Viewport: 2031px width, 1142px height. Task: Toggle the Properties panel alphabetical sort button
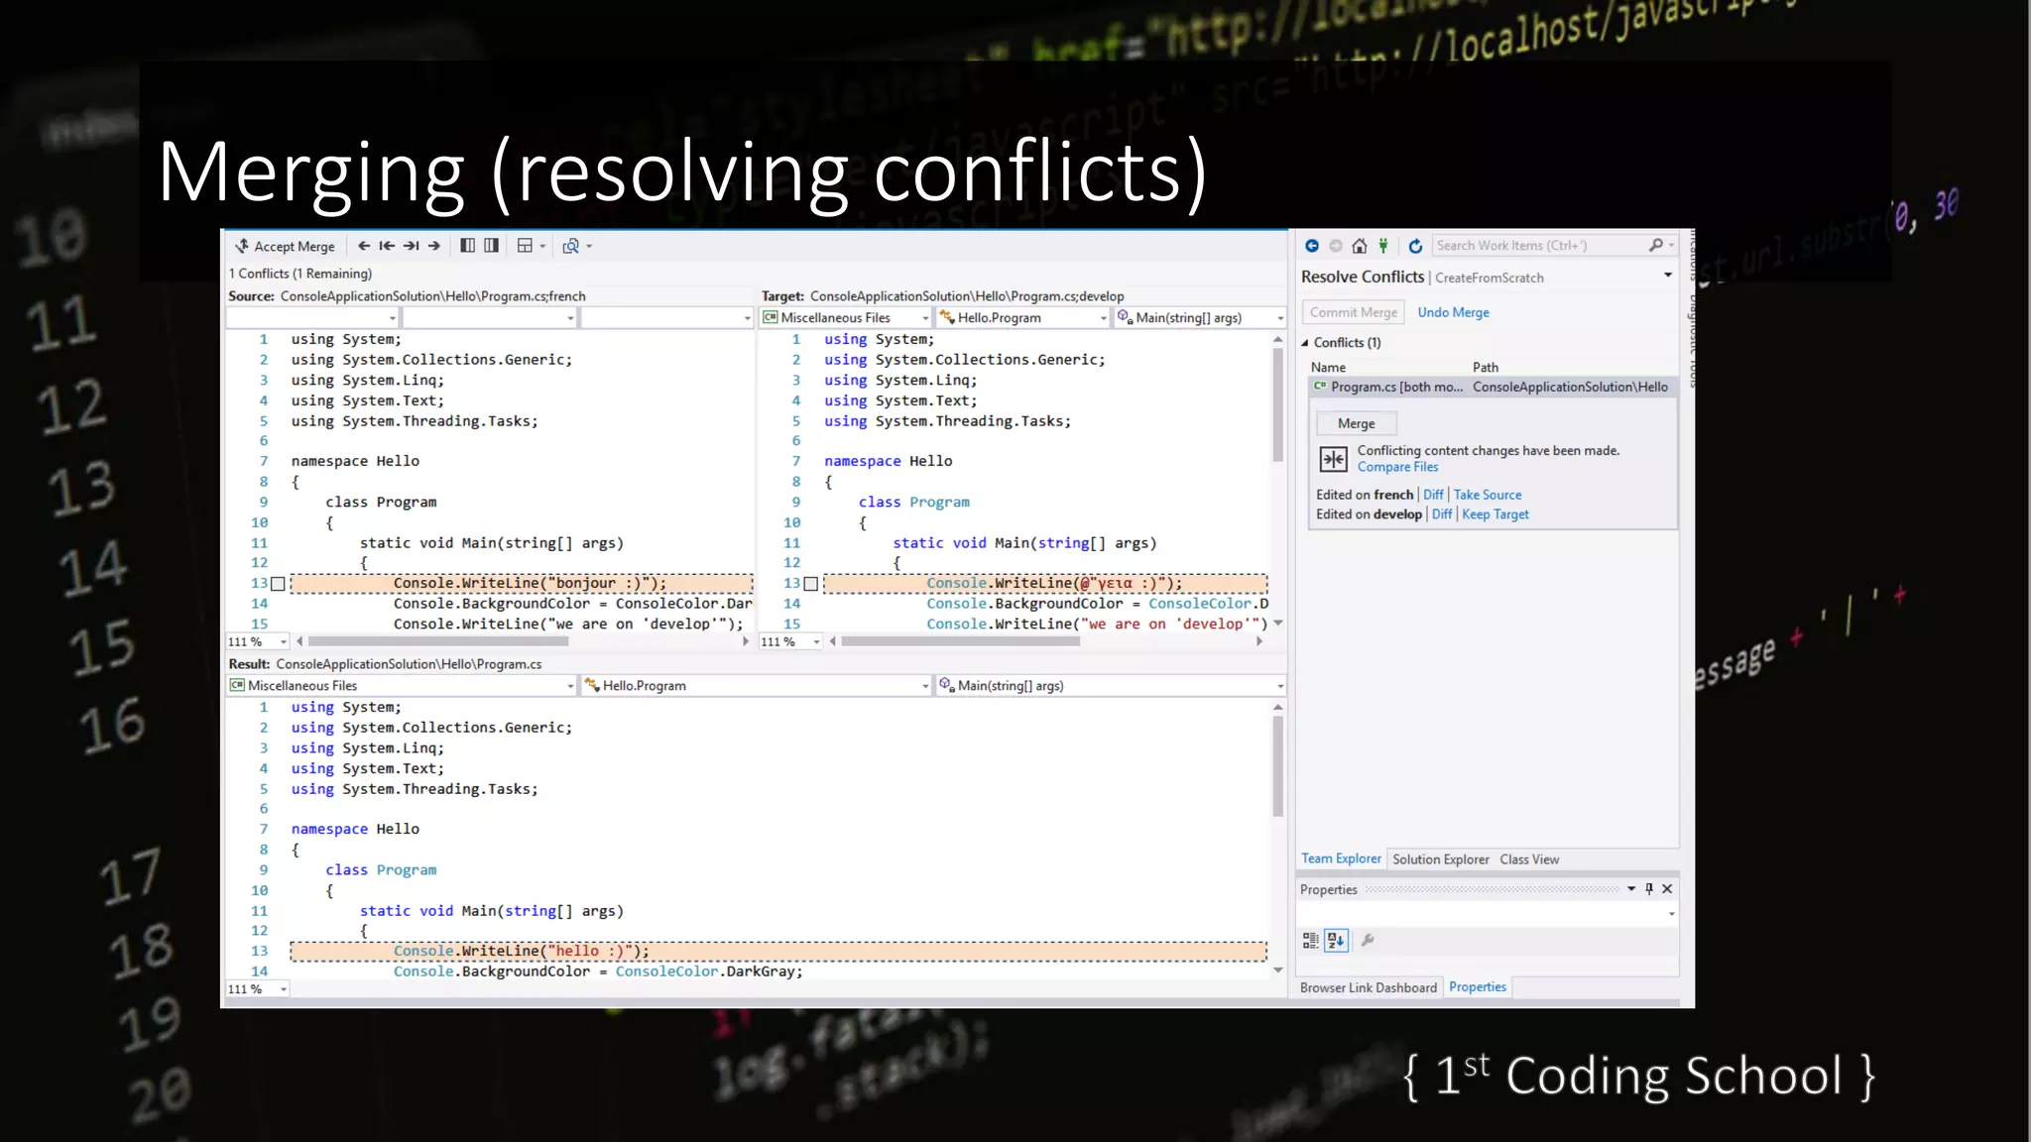[x=1336, y=941]
